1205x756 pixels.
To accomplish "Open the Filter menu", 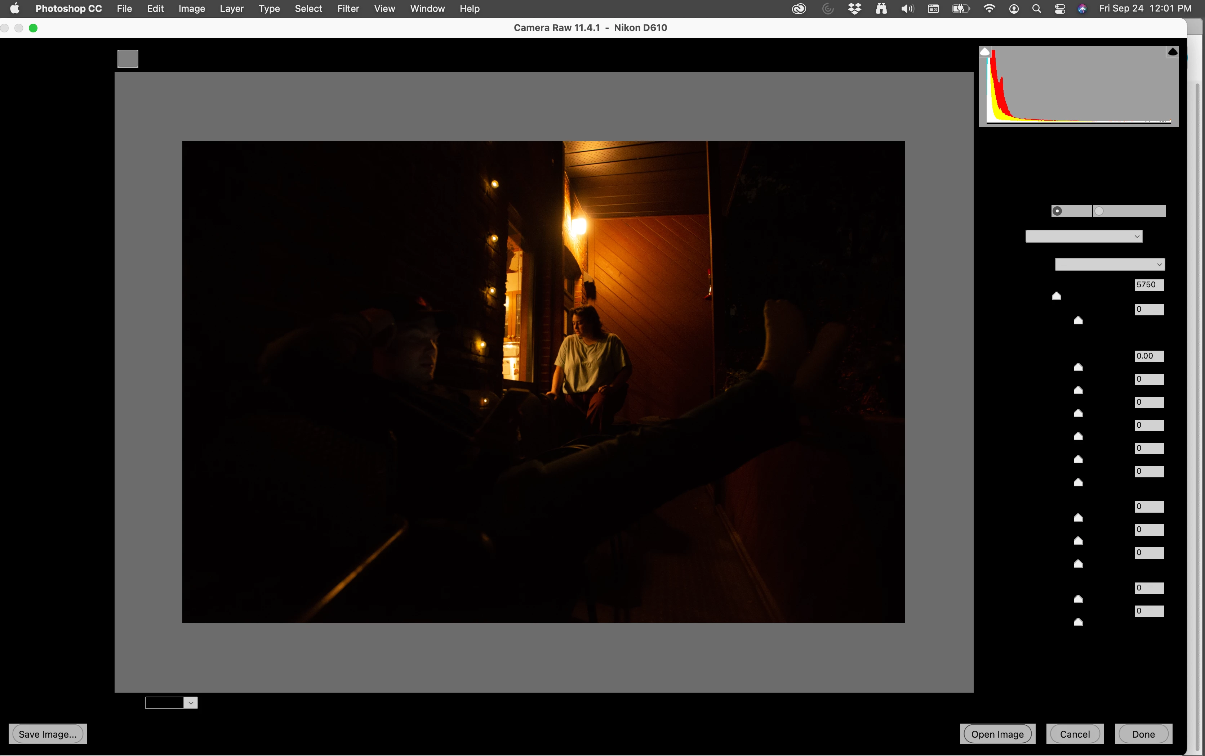I will point(348,9).
